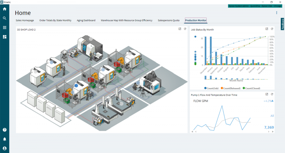Screen dimensions: 285x153
Task: Open the notifications bell icon
Action: (x=5, y=139)
